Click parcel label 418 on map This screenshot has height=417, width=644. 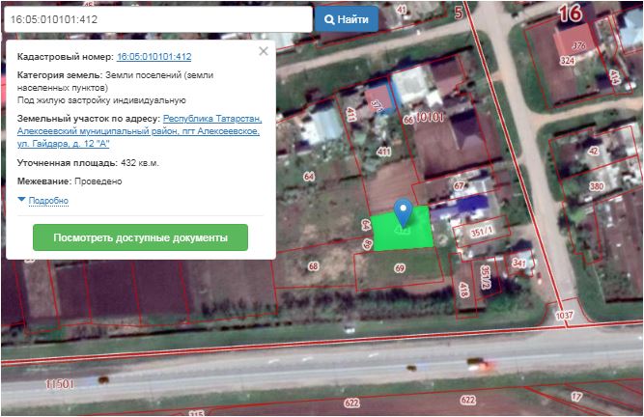tap(464, 290)
